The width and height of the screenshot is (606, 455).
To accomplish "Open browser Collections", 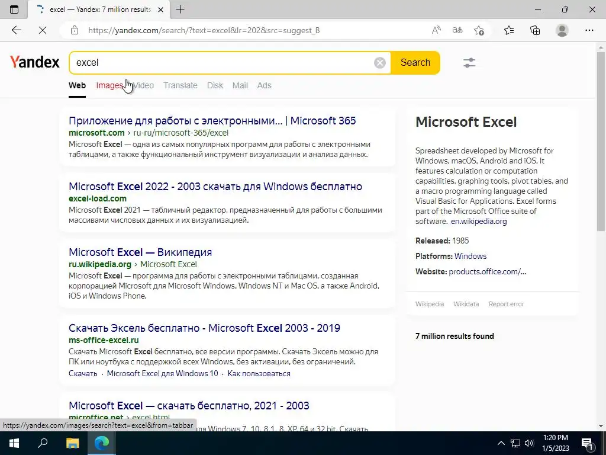I will [x=535, y=30].
